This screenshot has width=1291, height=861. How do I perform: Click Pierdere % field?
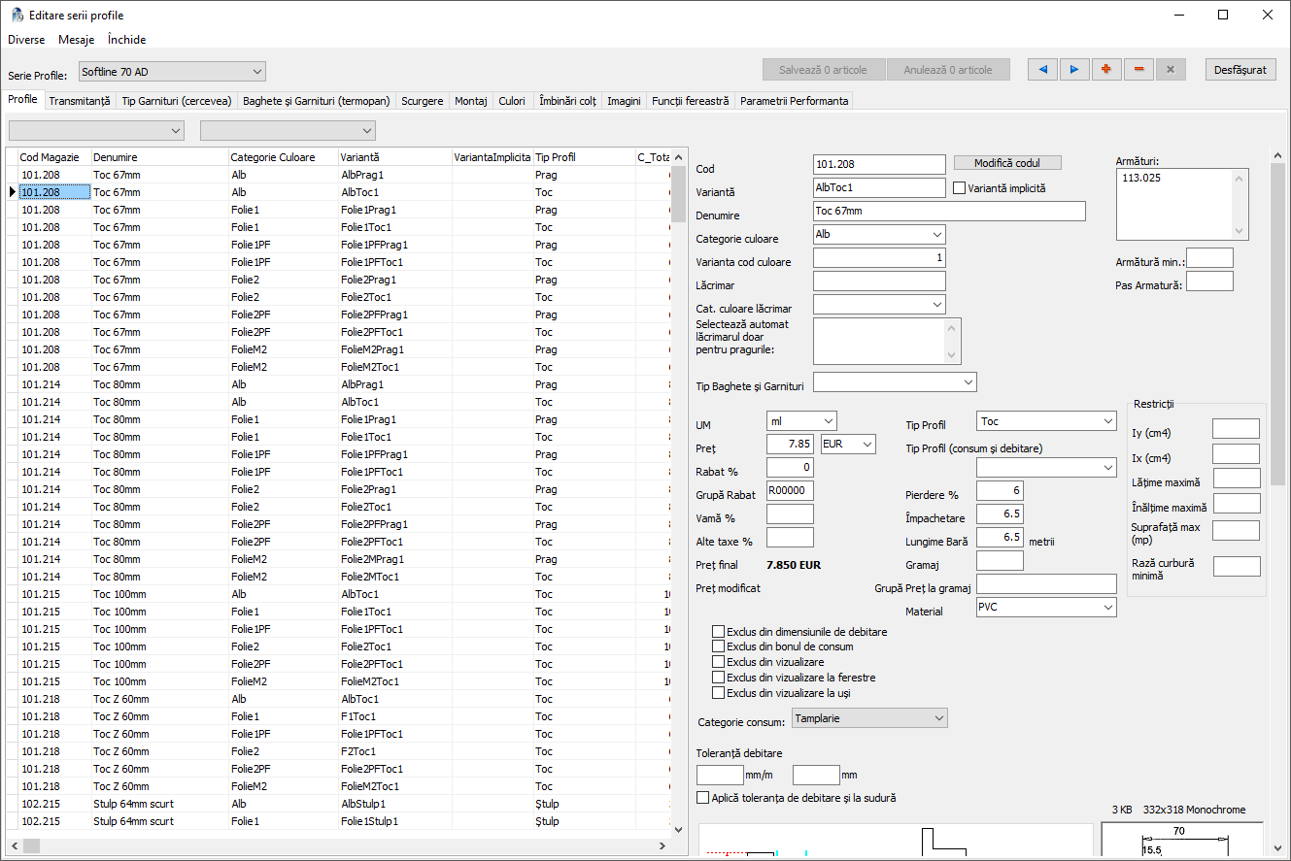coord(1000,491)
